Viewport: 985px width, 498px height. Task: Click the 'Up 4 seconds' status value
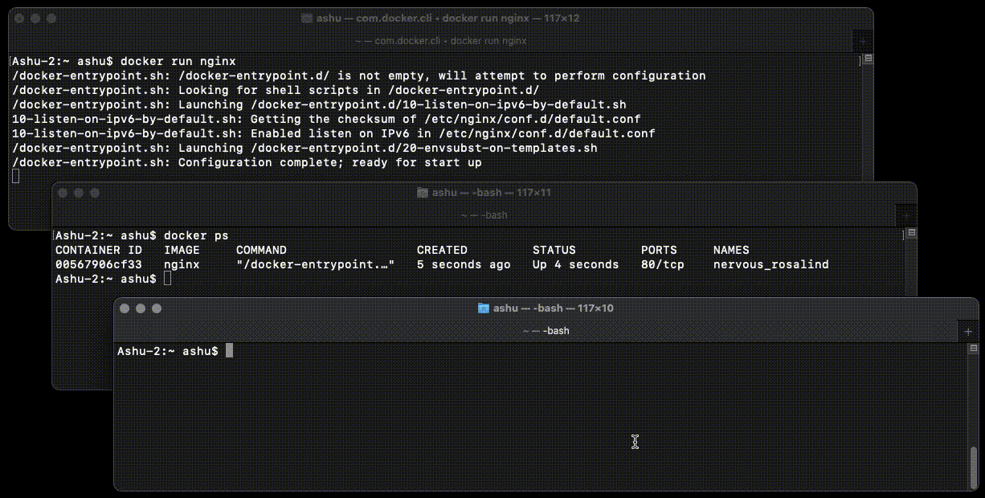point(576,264)
